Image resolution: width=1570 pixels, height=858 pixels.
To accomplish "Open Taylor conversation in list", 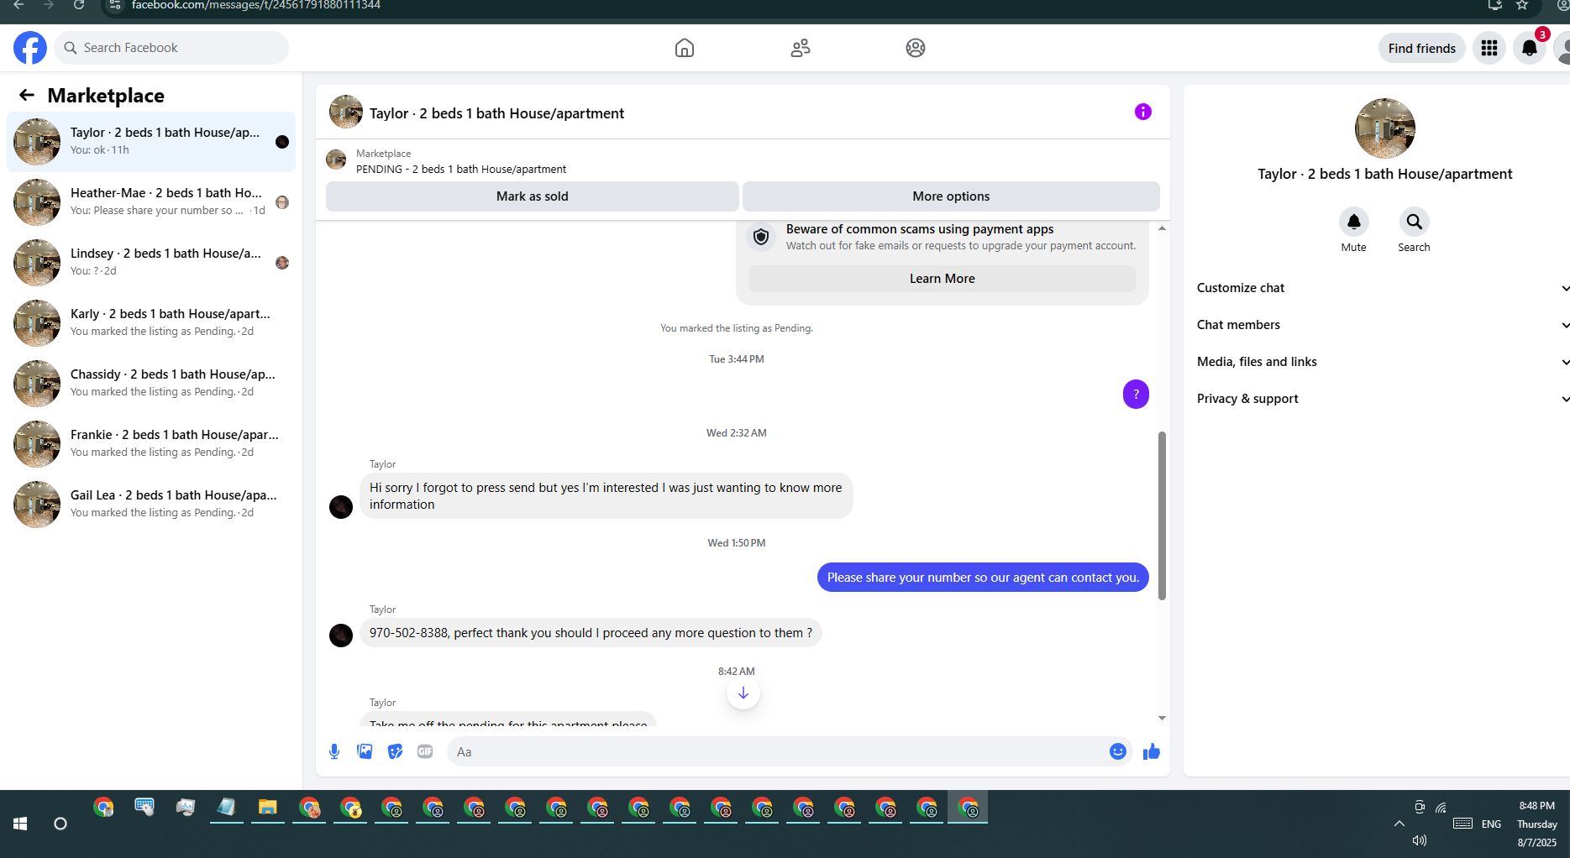I will (151, 142).
